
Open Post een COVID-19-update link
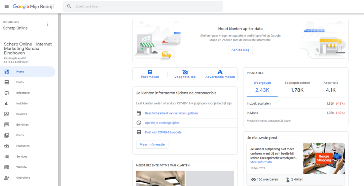[163, 132]
